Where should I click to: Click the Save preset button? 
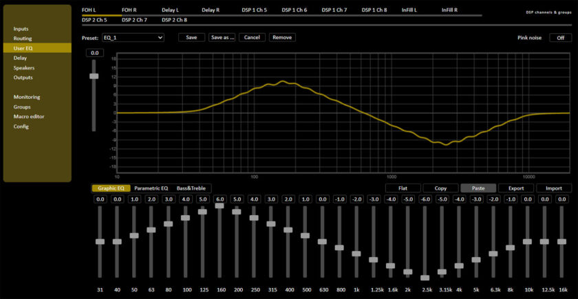[x=191, y=38]
